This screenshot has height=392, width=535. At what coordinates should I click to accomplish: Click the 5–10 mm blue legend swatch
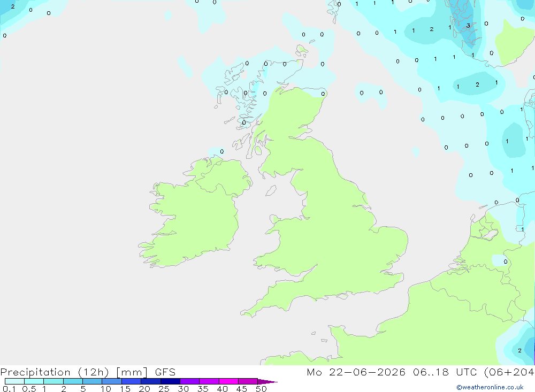[93, 381]
